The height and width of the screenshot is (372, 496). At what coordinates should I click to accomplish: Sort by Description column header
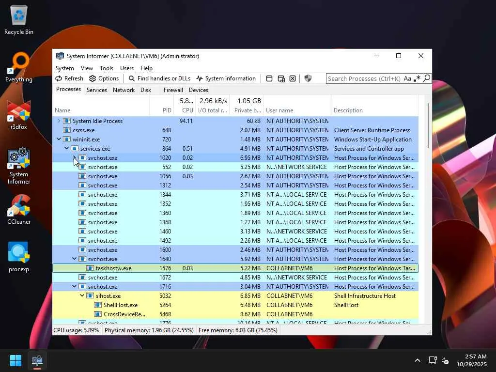(x=375, y=106)
